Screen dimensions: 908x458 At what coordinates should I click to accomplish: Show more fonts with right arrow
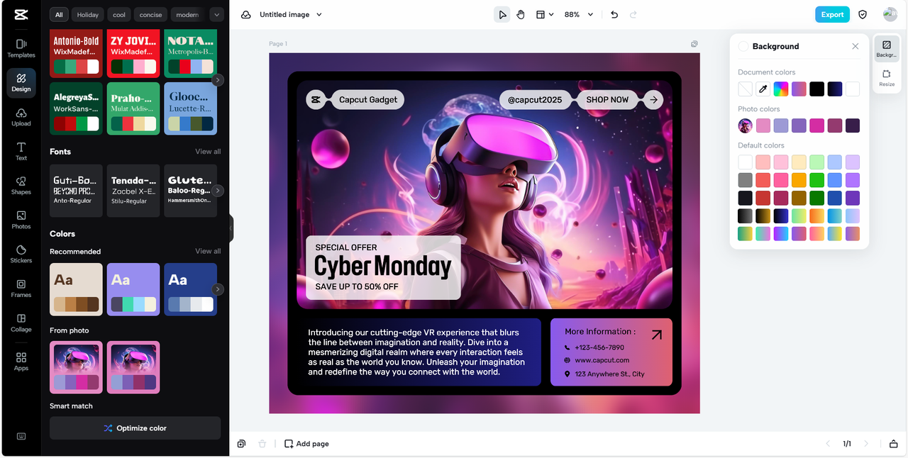pos(218,191)
